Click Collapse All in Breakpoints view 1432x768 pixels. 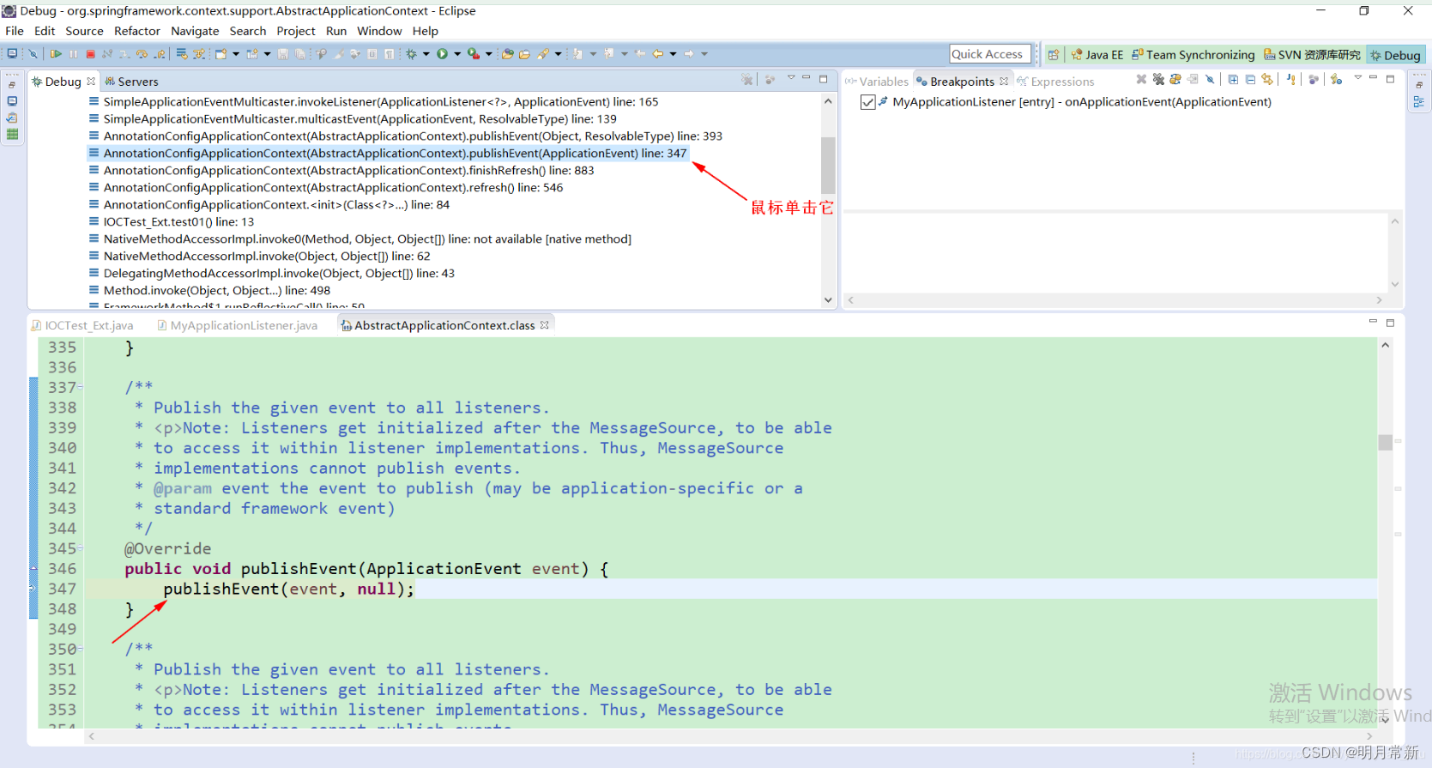click(1251, 79)
